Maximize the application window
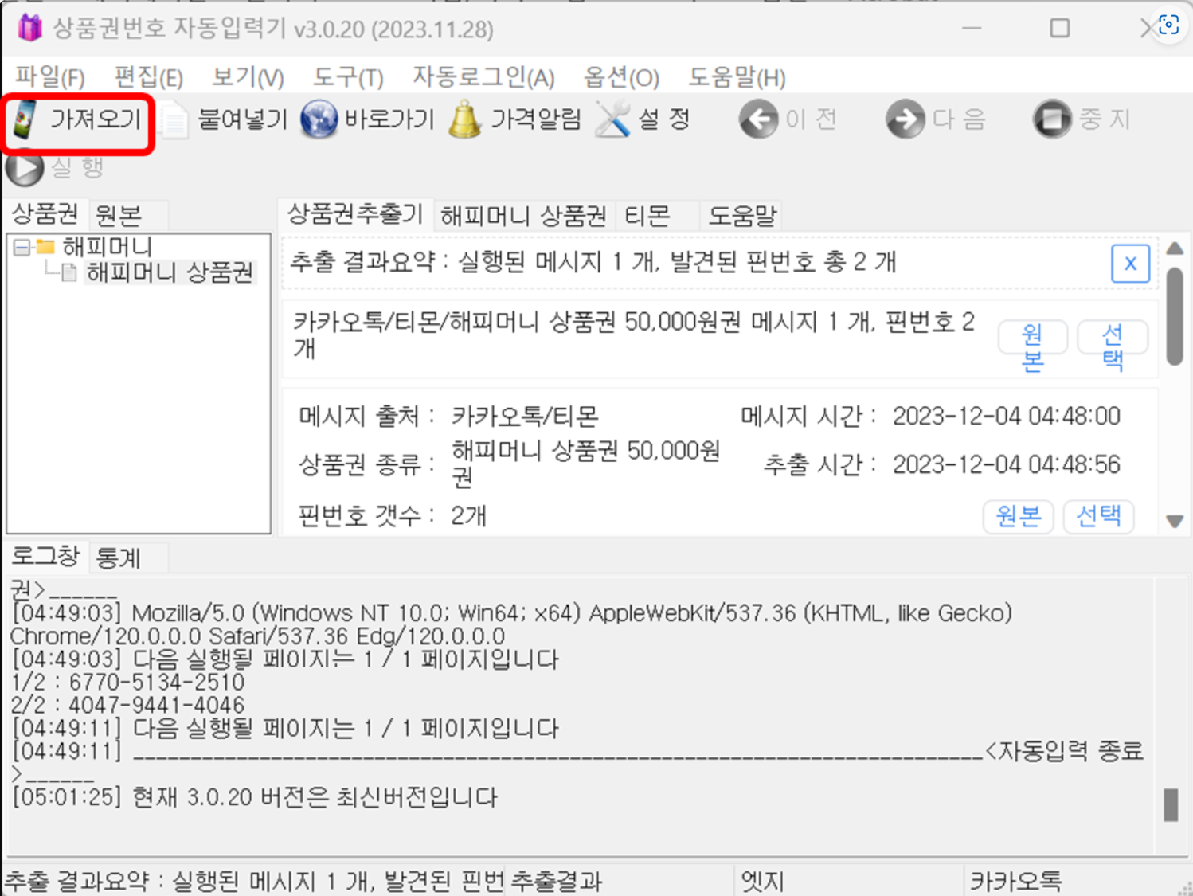 pyautogui.click(x=1060, y=28)
